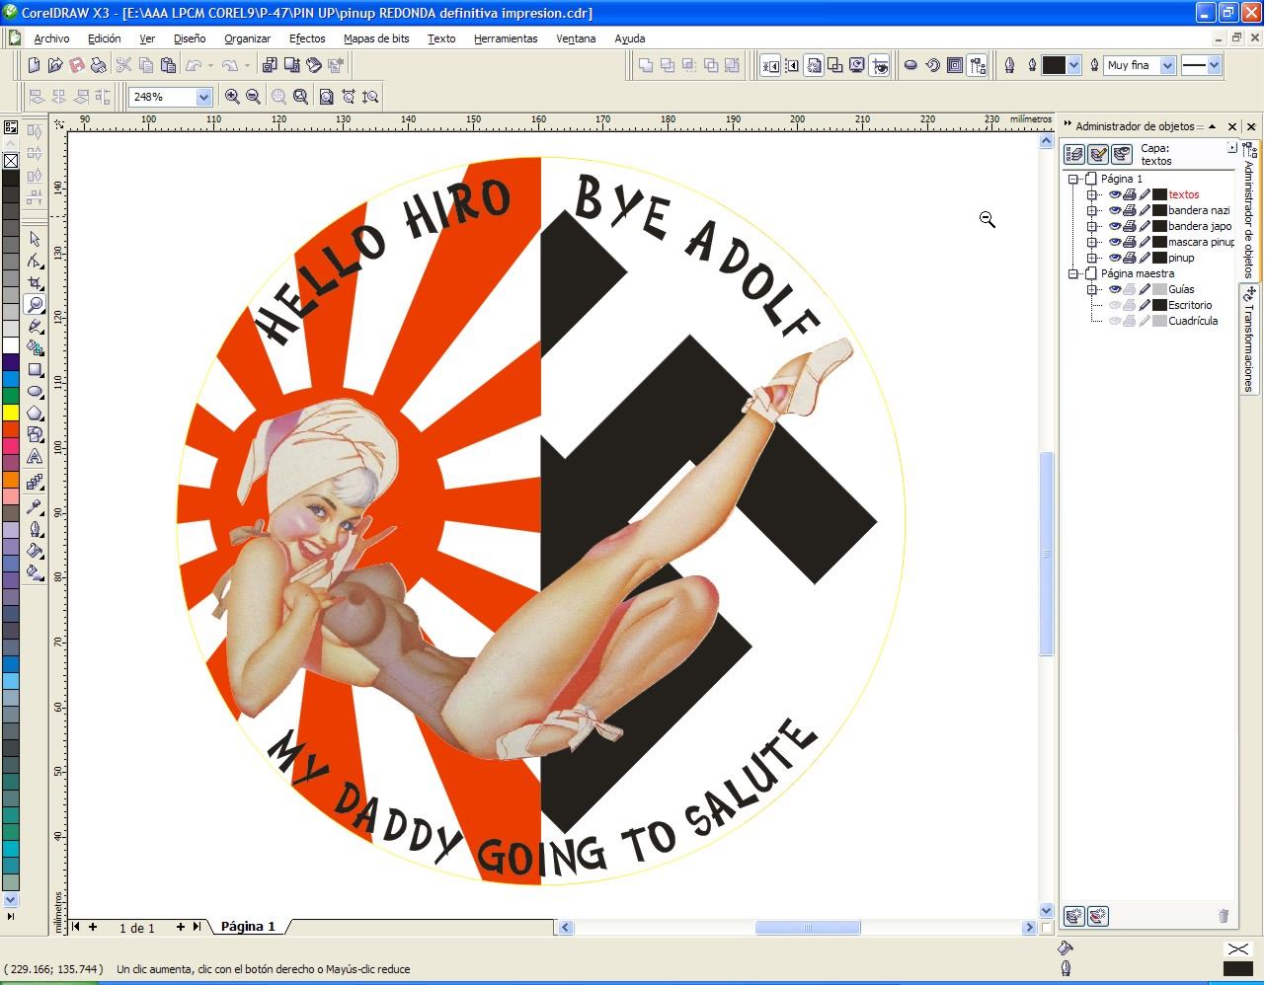Pick the yellow swatch in the color palette
Image resolution: width=1265 pixels, height=985 pixels.
(x=10, y=412)
